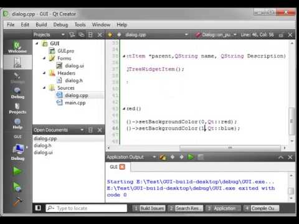Viewport: 299px width, 224px height.
Task: Go to next item in output pane
Action: point(181,157)
